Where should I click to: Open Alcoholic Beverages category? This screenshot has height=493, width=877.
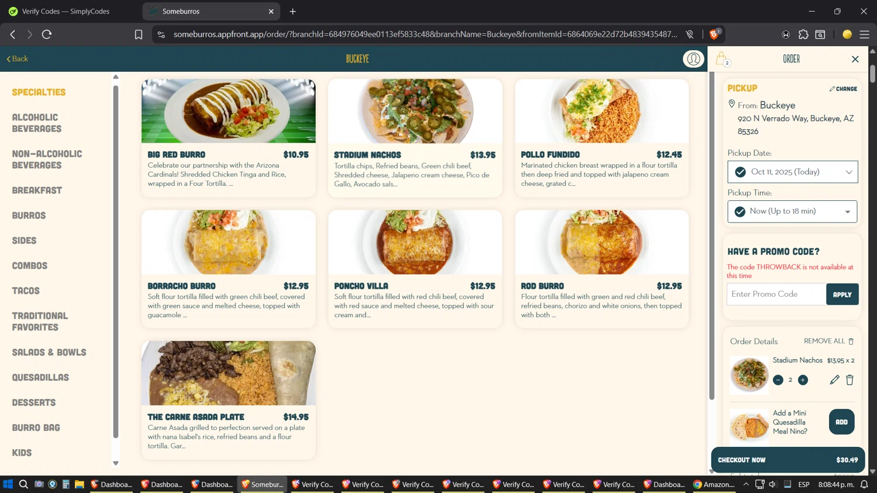[x=36, y=123]
